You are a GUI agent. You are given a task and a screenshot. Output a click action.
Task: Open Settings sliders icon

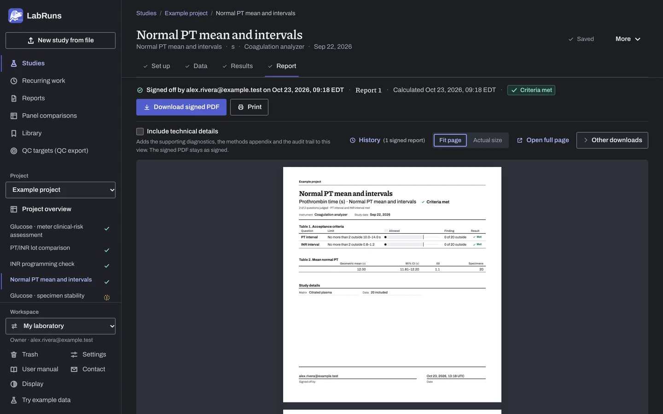click(x=74, y=355)
